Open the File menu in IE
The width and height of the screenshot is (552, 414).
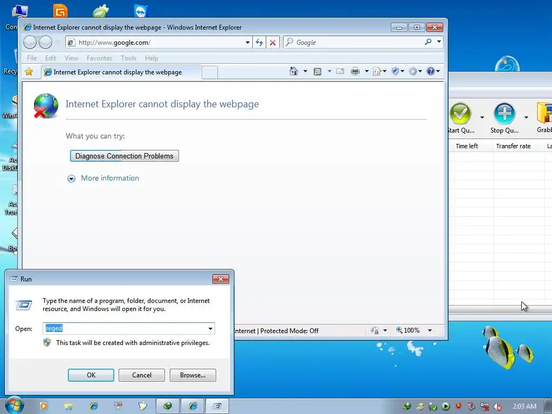32,58
